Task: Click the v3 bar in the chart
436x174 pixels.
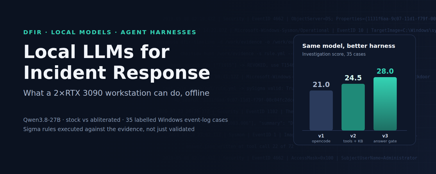Action: (x=385, y=104)
